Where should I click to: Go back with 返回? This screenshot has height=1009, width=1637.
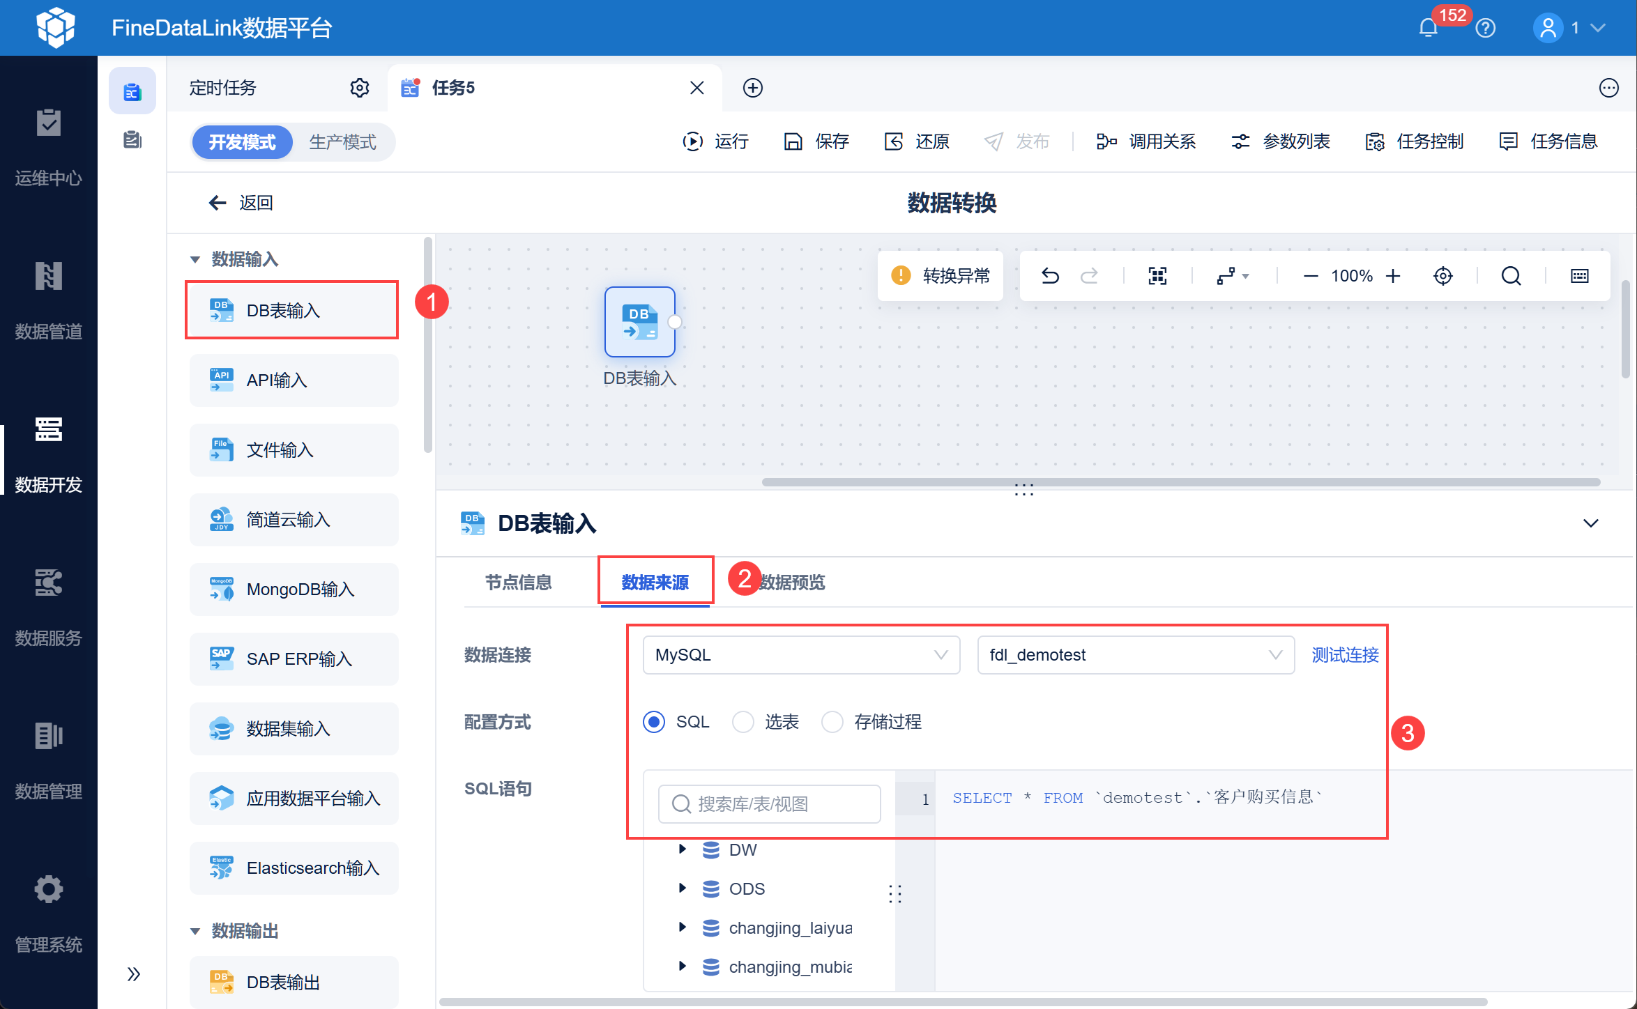241,203
